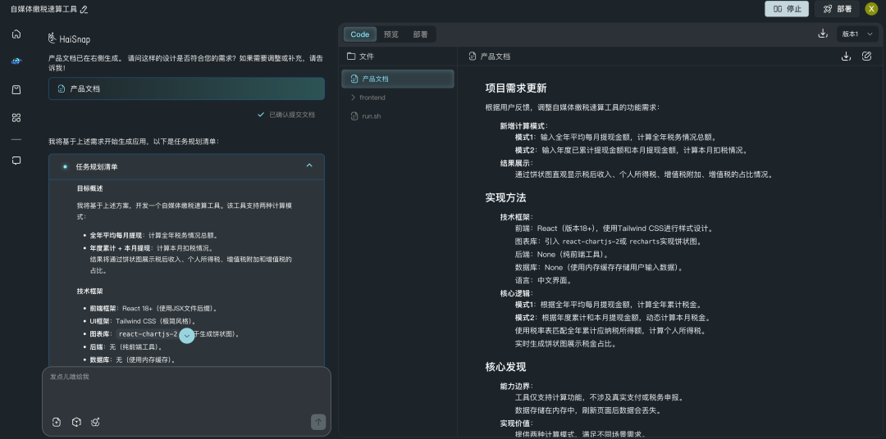Send message with arrow button
This screenshot has height=439, width=886.
pos(318,422)
